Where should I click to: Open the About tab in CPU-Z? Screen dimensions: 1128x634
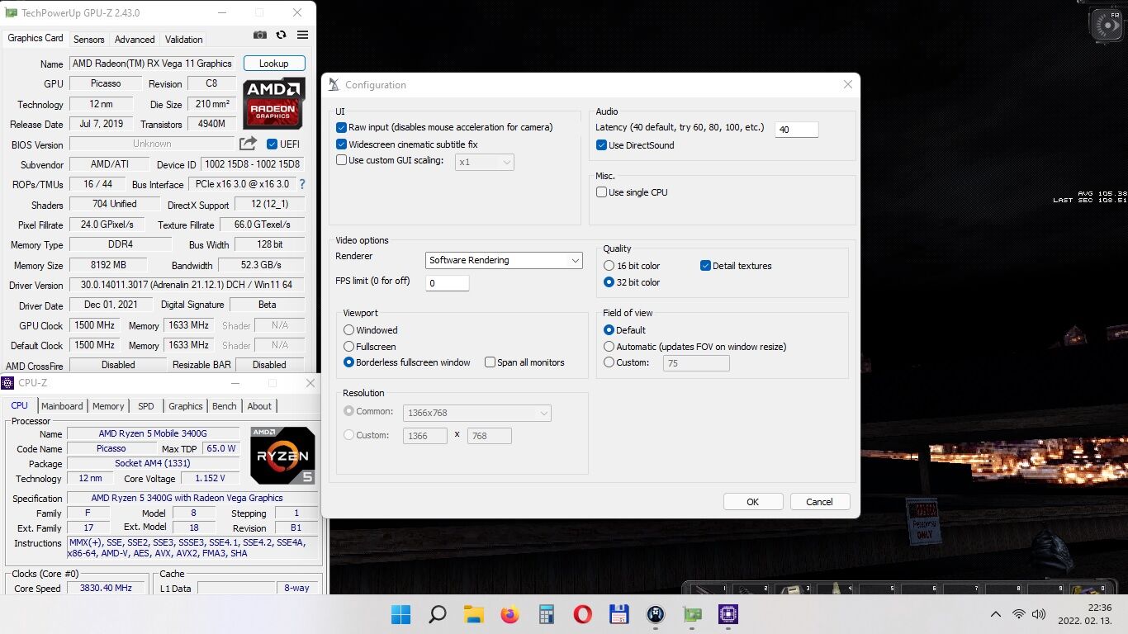pos(259,406)
